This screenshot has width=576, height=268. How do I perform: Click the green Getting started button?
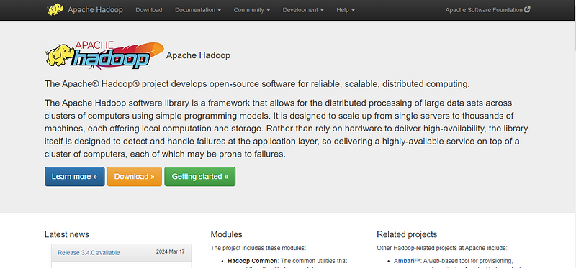click(200, 176)
